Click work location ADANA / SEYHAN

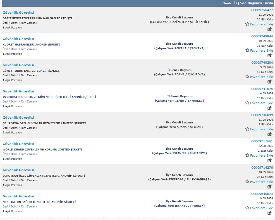click(180, 127)
